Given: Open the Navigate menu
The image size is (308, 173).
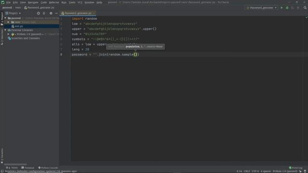Looking at the screenshot, I should pos(33,2).
